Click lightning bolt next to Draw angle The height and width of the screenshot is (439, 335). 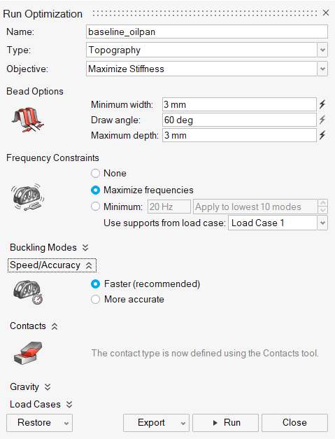click(322, 120)
